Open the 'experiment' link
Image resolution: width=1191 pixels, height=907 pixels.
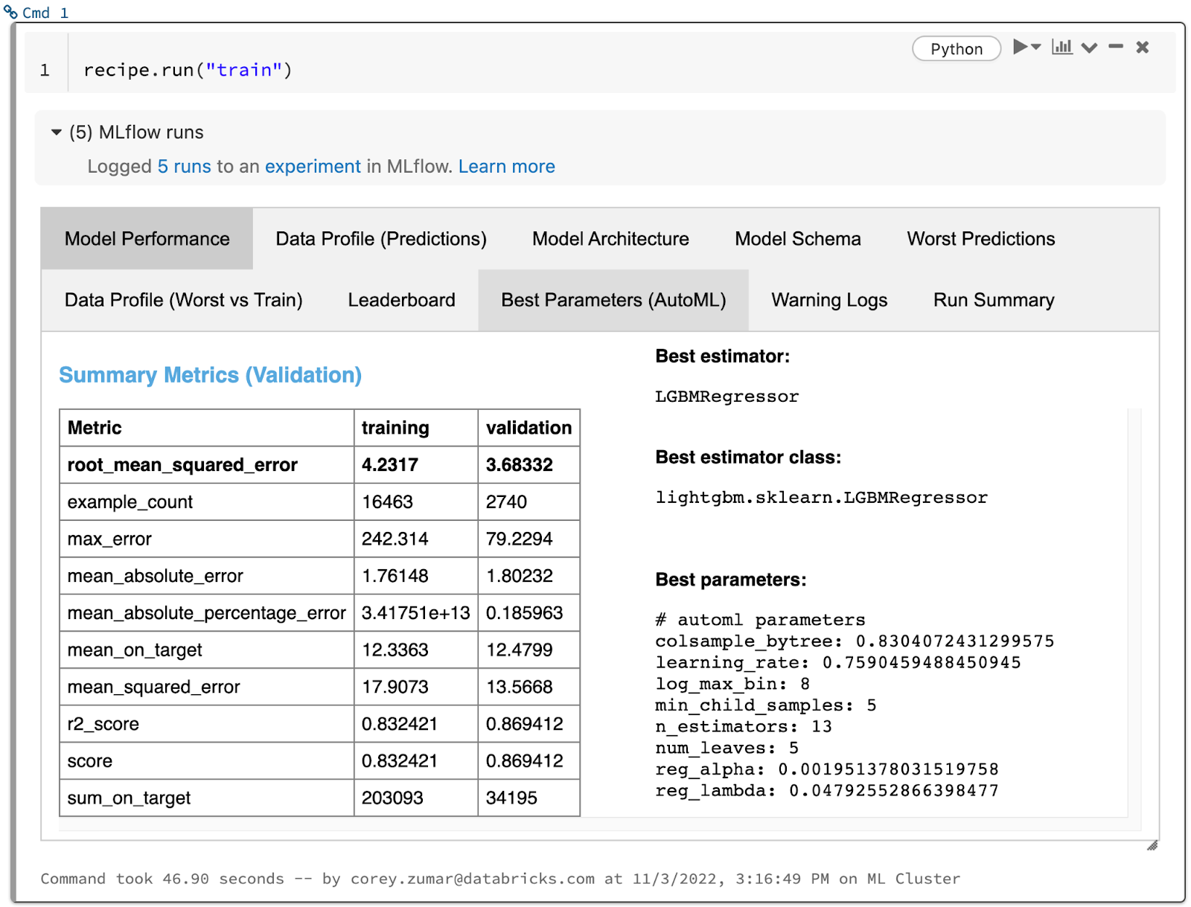(313, 166)
